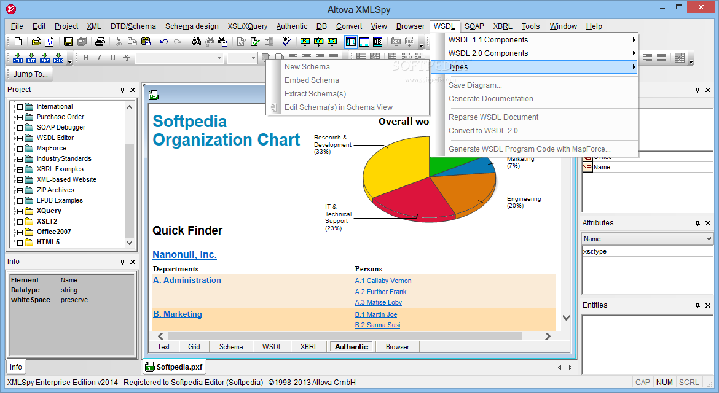Click the xsi:type attribute value field
This screenshot has width=719, height=393.
[x=680, y=252]
